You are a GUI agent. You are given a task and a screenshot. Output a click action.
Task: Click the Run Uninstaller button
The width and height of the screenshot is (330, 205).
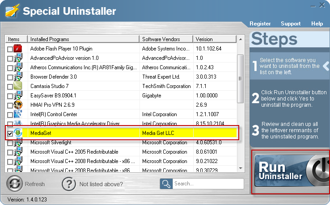pos(292,171)
